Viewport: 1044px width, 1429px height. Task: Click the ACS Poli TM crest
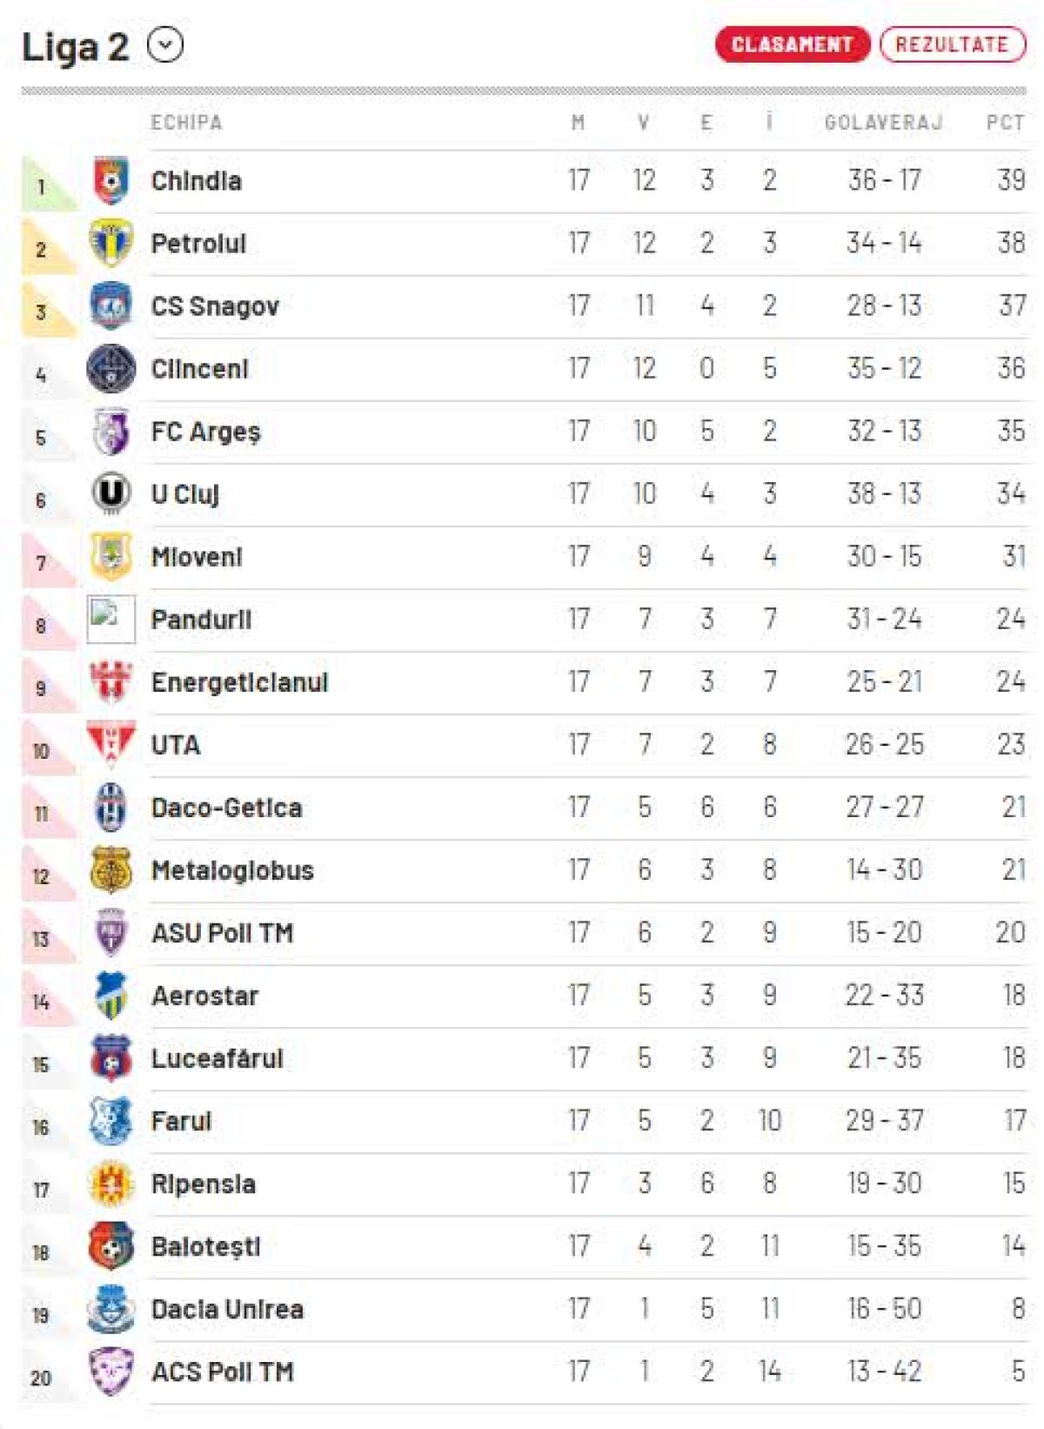[x=110, y=1372]
